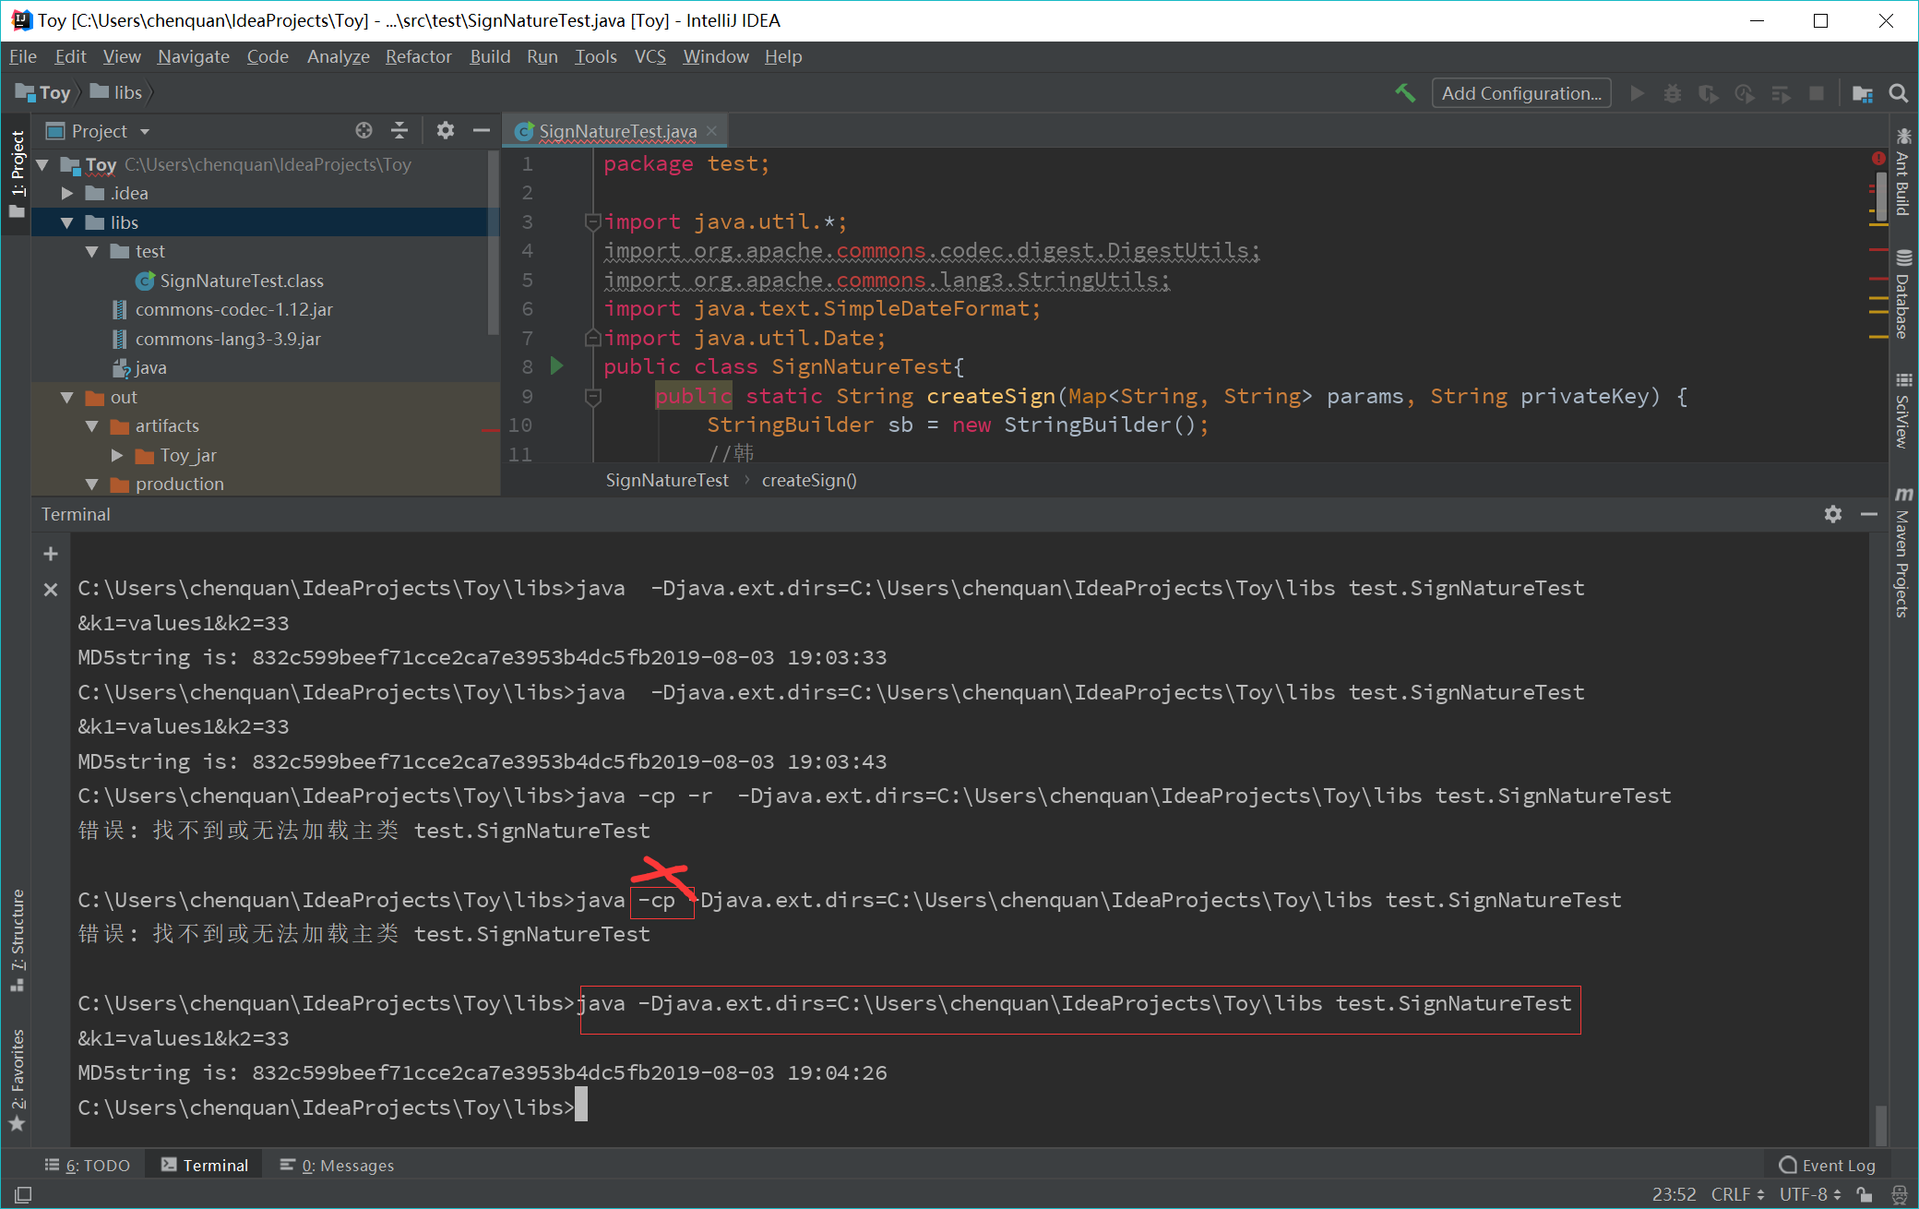Add a new terminal session with plus

tap(51, 554)
